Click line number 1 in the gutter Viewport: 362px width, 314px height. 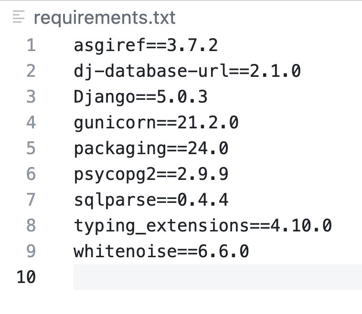31,45
